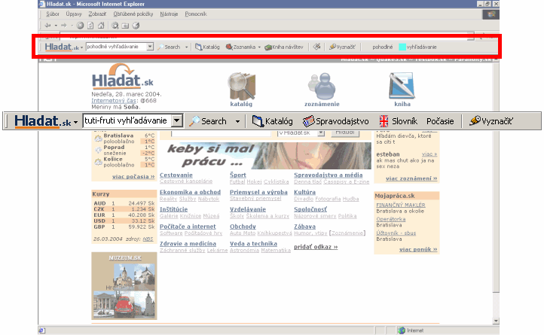Stop page loading via Stop icon
Image resolution: width=544 pixels, height=335 pixels.
click(x=80, y=26)
